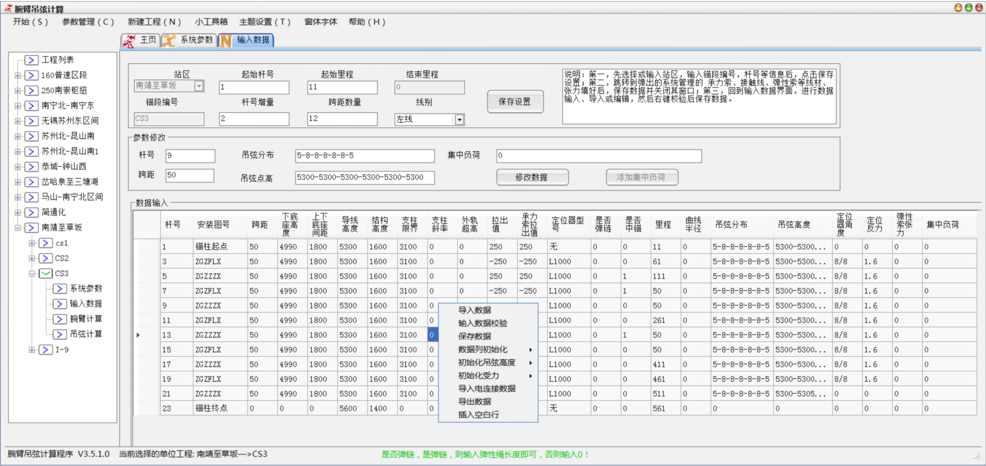This screenshot has height=466, width=986.
Task: Open the 新建工程 (N) menu
Action: coord(155,22)
